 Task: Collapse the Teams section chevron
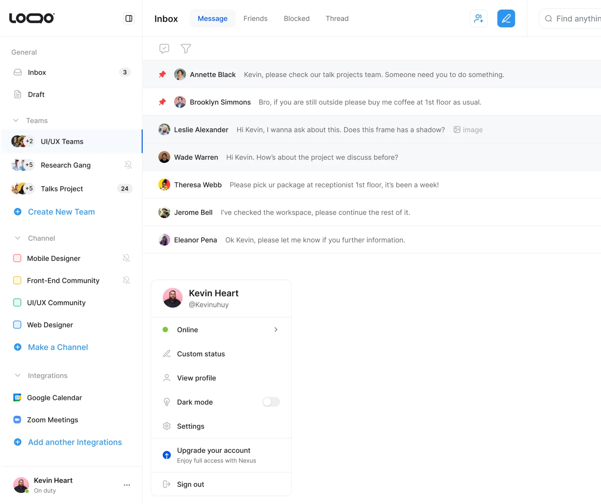coord(16,121)
